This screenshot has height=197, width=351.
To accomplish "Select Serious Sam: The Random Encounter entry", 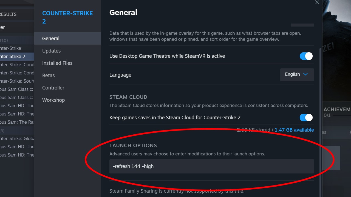I will (x=15, y=122).
